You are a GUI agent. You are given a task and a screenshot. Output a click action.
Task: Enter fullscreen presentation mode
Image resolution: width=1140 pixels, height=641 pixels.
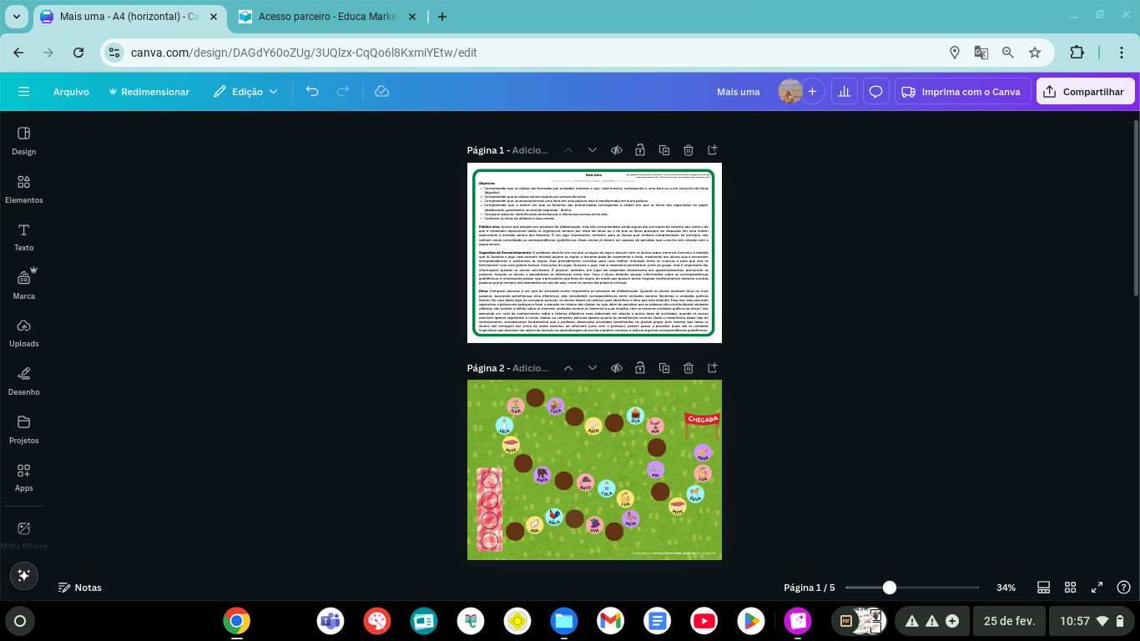tap(1097, 588)
